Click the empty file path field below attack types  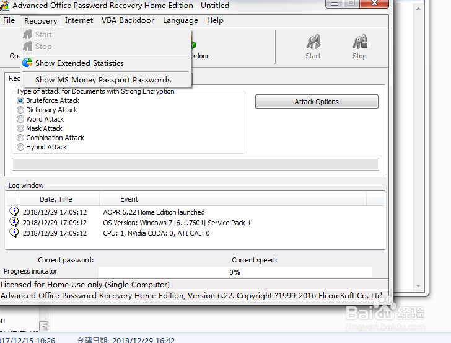[x=195, y=164]
